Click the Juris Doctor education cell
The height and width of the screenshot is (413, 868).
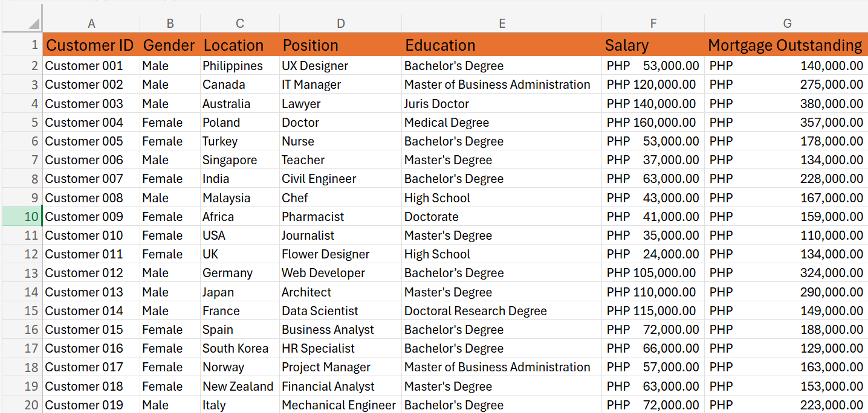pos(436,104)
